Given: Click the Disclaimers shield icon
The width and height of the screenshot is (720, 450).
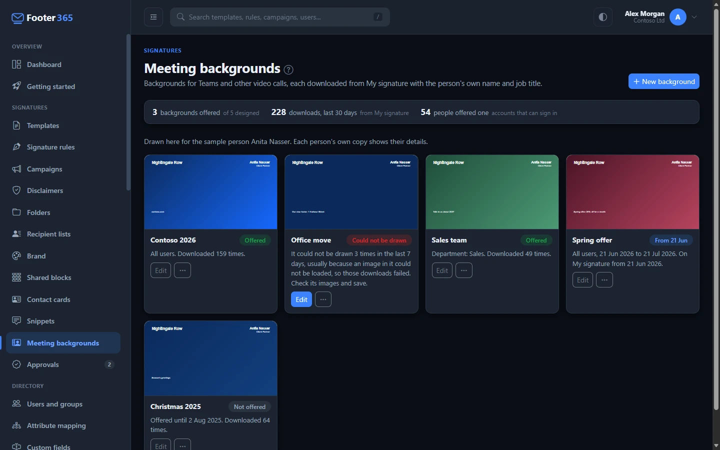Looking at the screenshot, I should point(16,190).
